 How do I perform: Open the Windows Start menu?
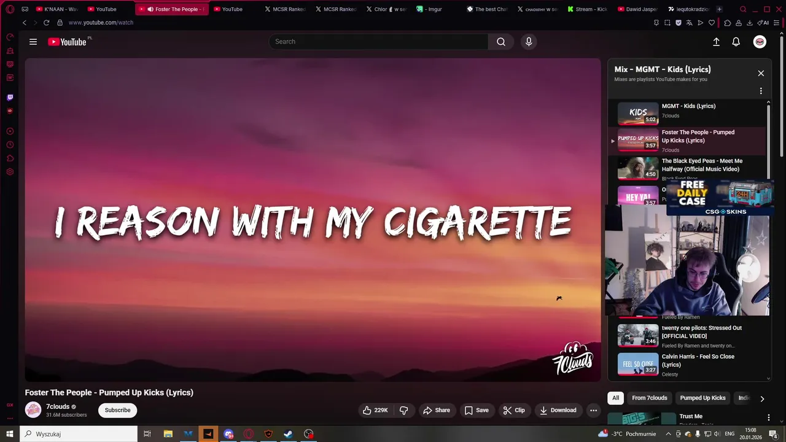pos(10,434)
